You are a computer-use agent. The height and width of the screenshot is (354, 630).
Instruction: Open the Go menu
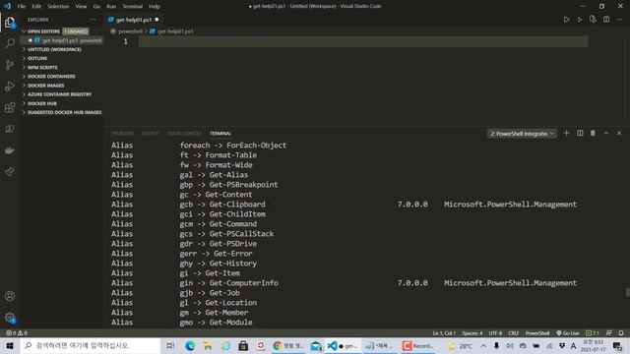coord(96,7)
